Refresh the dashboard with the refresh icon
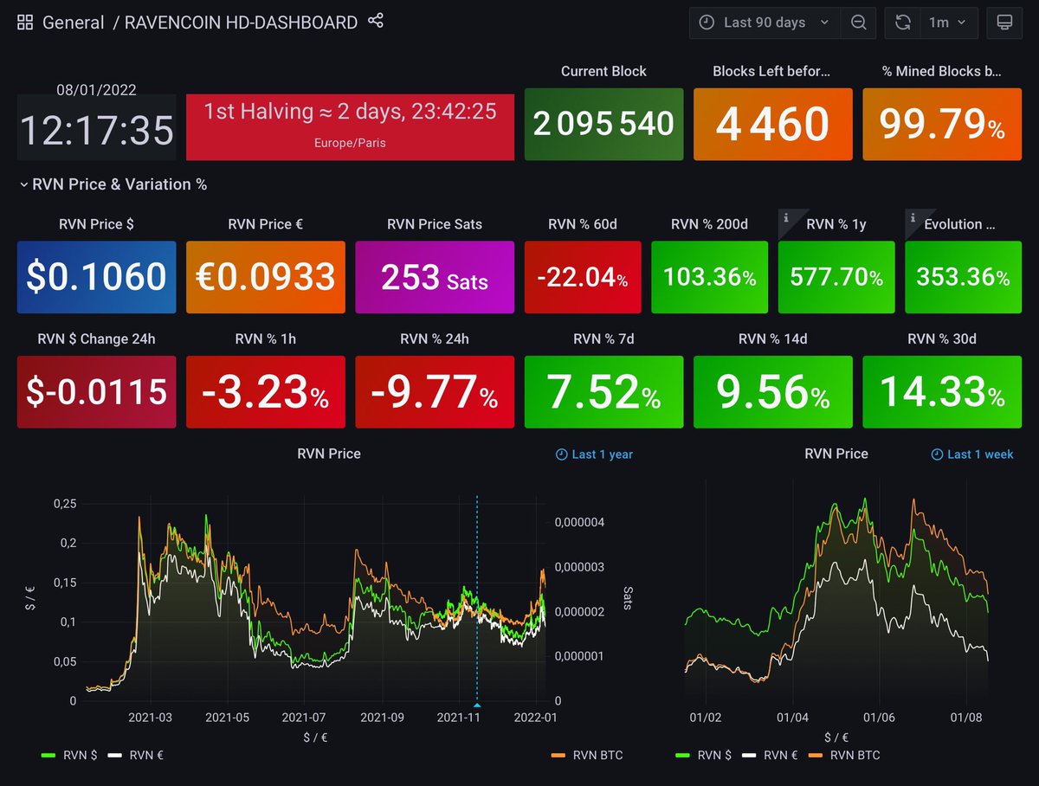This screenshot has width=1039, height=786. pos(901,23)
